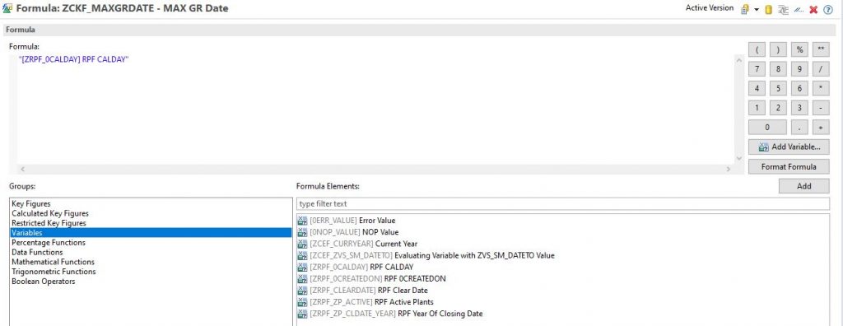This screenshot has width=843, height=326.
Task: Click the plus + operator button
Action: pyautogui.click(x=821, y=127)
